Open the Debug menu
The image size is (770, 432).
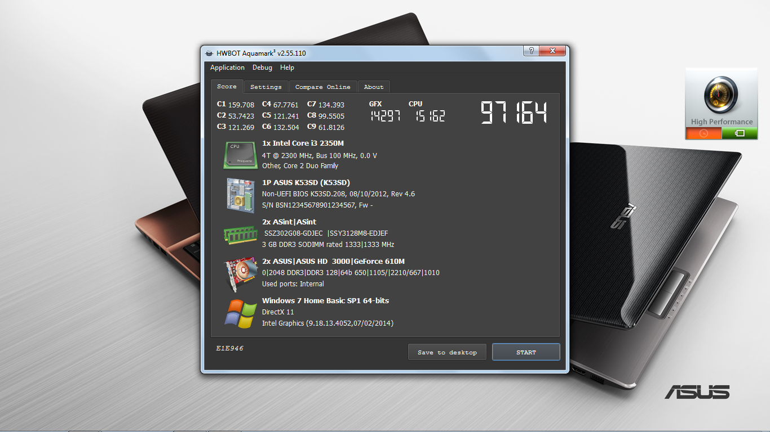(262, 67)
